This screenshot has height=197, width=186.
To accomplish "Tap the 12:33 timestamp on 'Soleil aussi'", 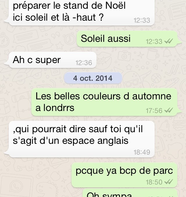I will click(154, 42).
